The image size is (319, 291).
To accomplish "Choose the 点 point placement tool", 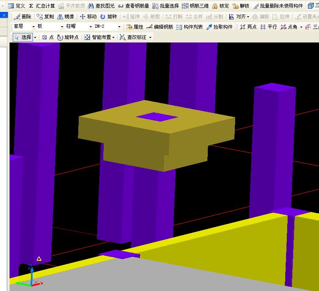I will click(48, 37).
